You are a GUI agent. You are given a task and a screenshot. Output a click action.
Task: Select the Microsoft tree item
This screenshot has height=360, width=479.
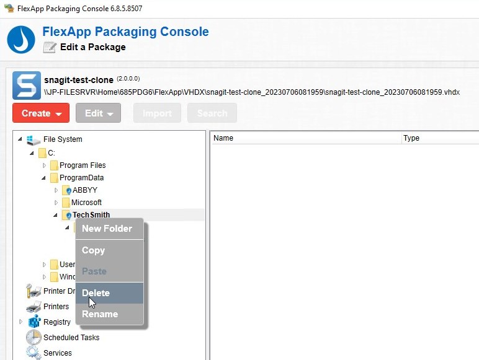(86, 203)
